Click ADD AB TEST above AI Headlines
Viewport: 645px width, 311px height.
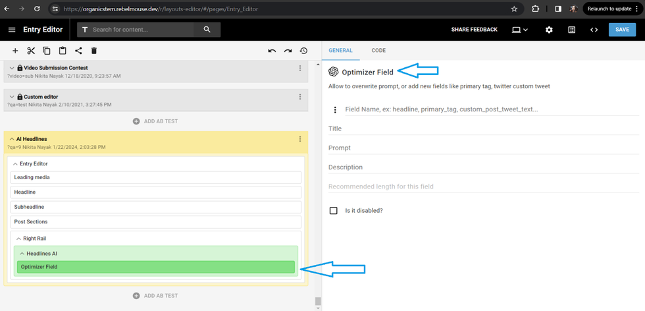tap(155, 121)
